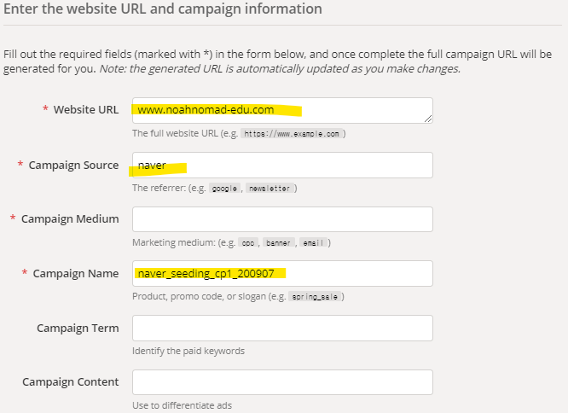This screenshot has height=413, width=568.
Task: Click the "email" medium example tag
Action: pyautogui.click(x=313, y=243)
